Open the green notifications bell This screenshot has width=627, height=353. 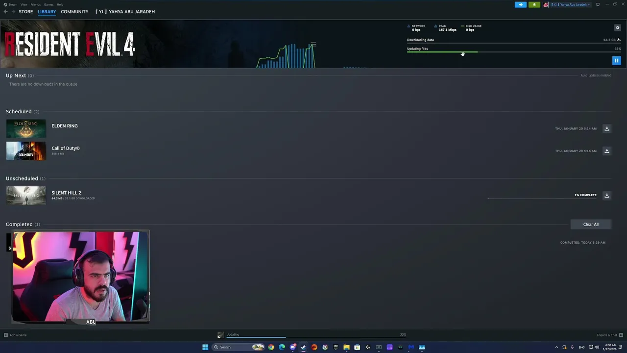point(534,4)
